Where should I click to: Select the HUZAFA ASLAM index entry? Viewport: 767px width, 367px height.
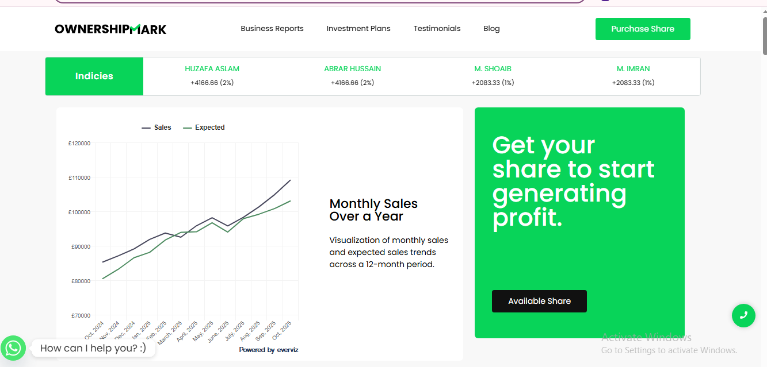(x=212, y=76)
